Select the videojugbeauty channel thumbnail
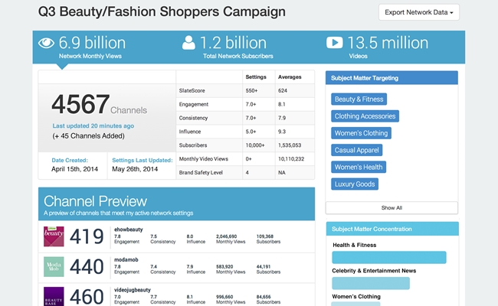The width and height of the screenshot is (498, 306). tap(54, 296)
